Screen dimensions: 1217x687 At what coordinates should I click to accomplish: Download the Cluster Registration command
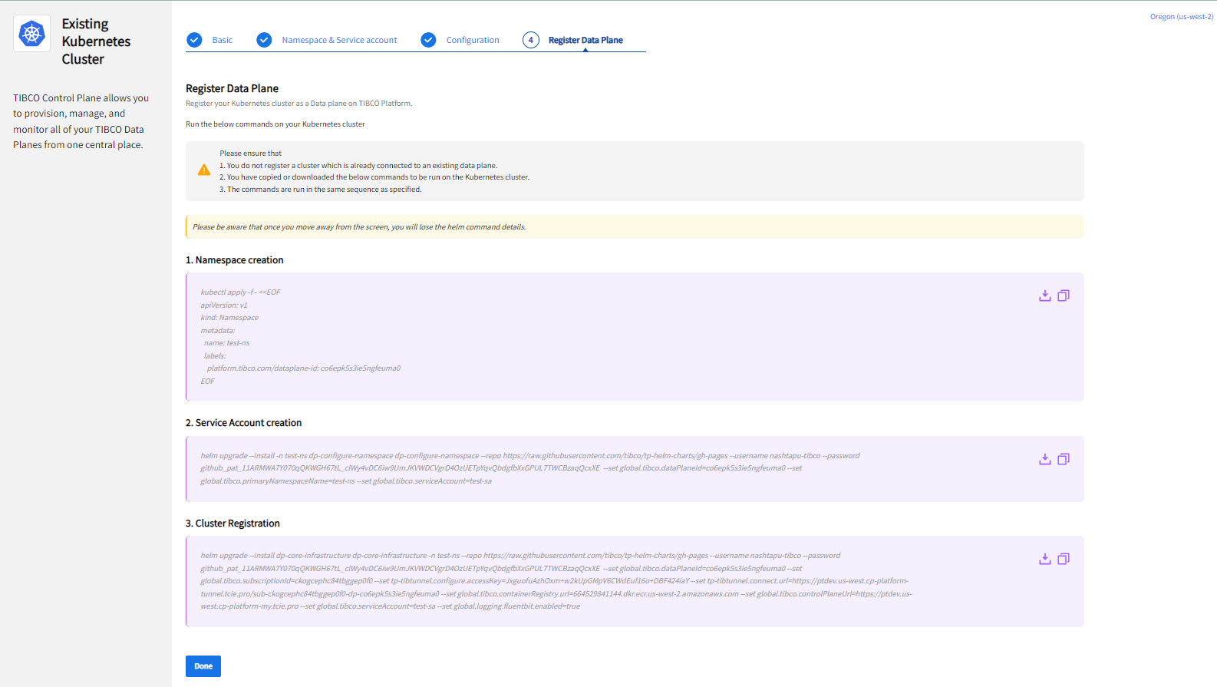[x=1044, y=559]
